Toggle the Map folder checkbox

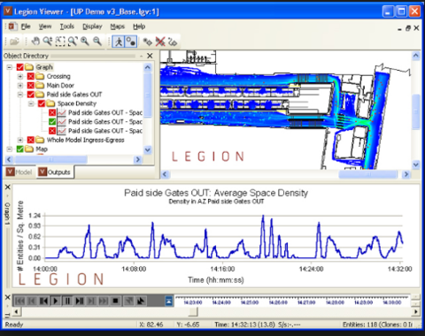[x=20, y=149]
